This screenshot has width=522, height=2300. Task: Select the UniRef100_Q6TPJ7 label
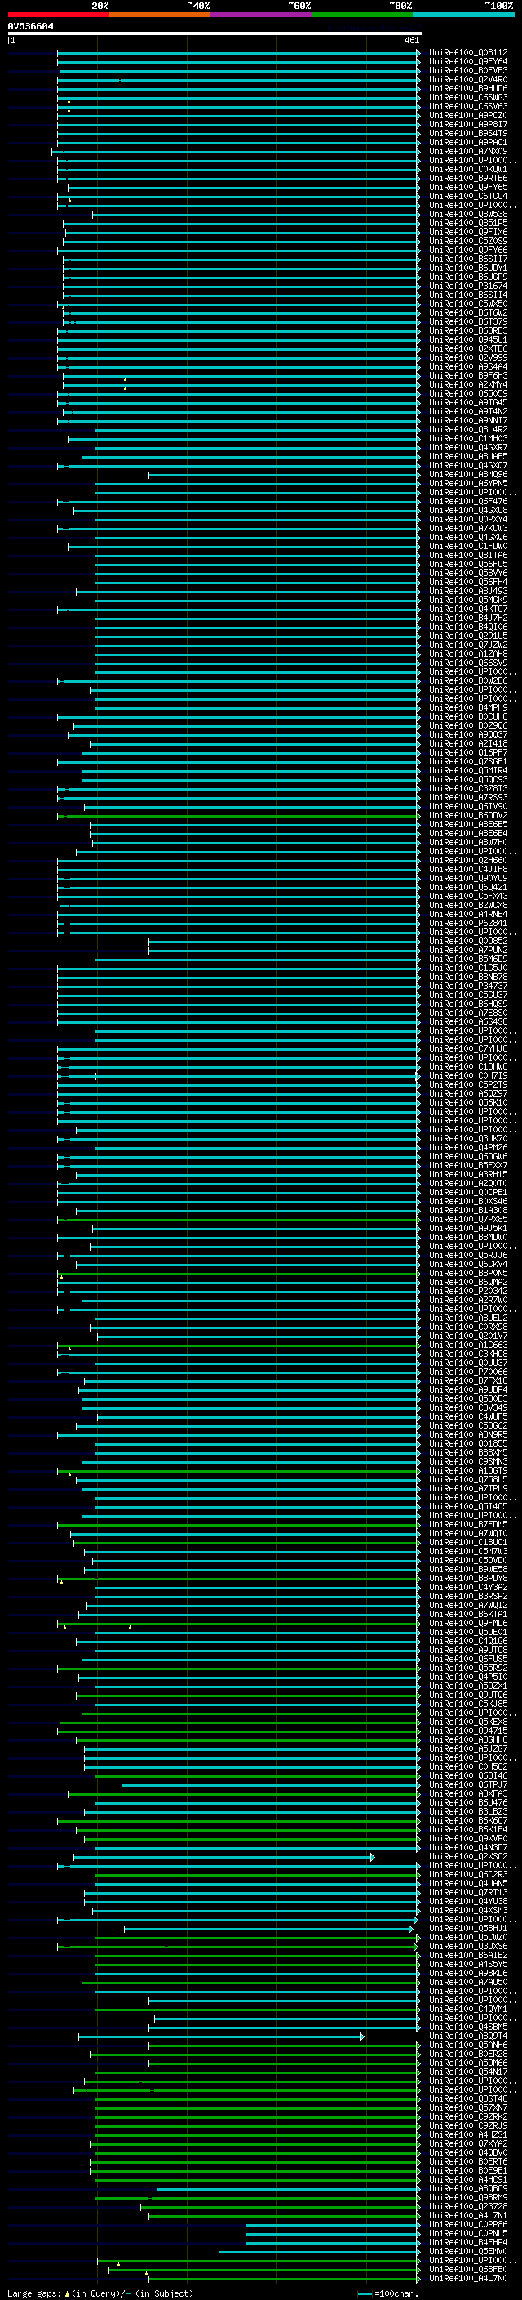[468, 1784]
